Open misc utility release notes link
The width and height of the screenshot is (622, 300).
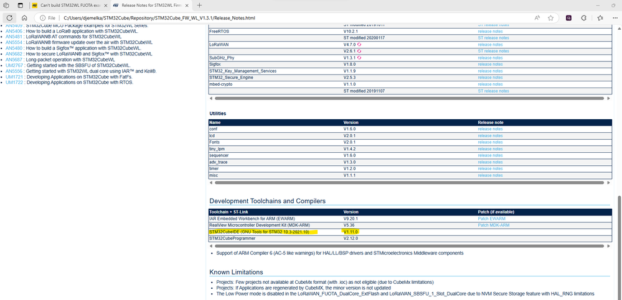pyautogui.click(x=490, y=175)
